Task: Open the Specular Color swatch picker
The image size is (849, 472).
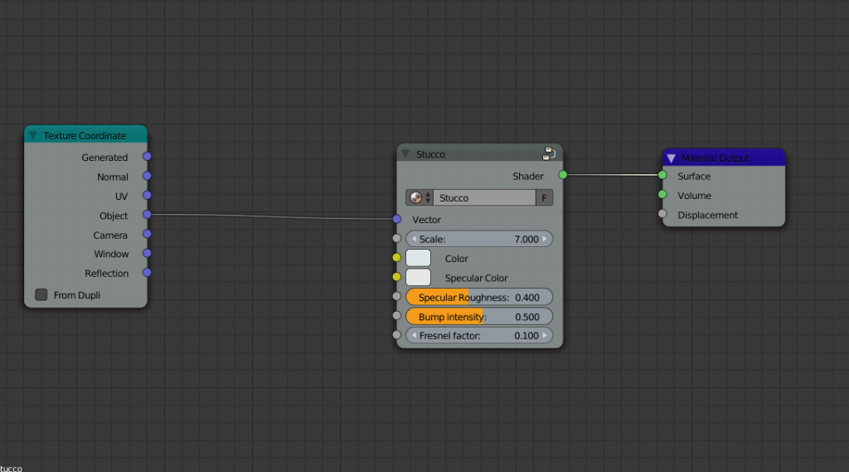Action: pos(418,277)
